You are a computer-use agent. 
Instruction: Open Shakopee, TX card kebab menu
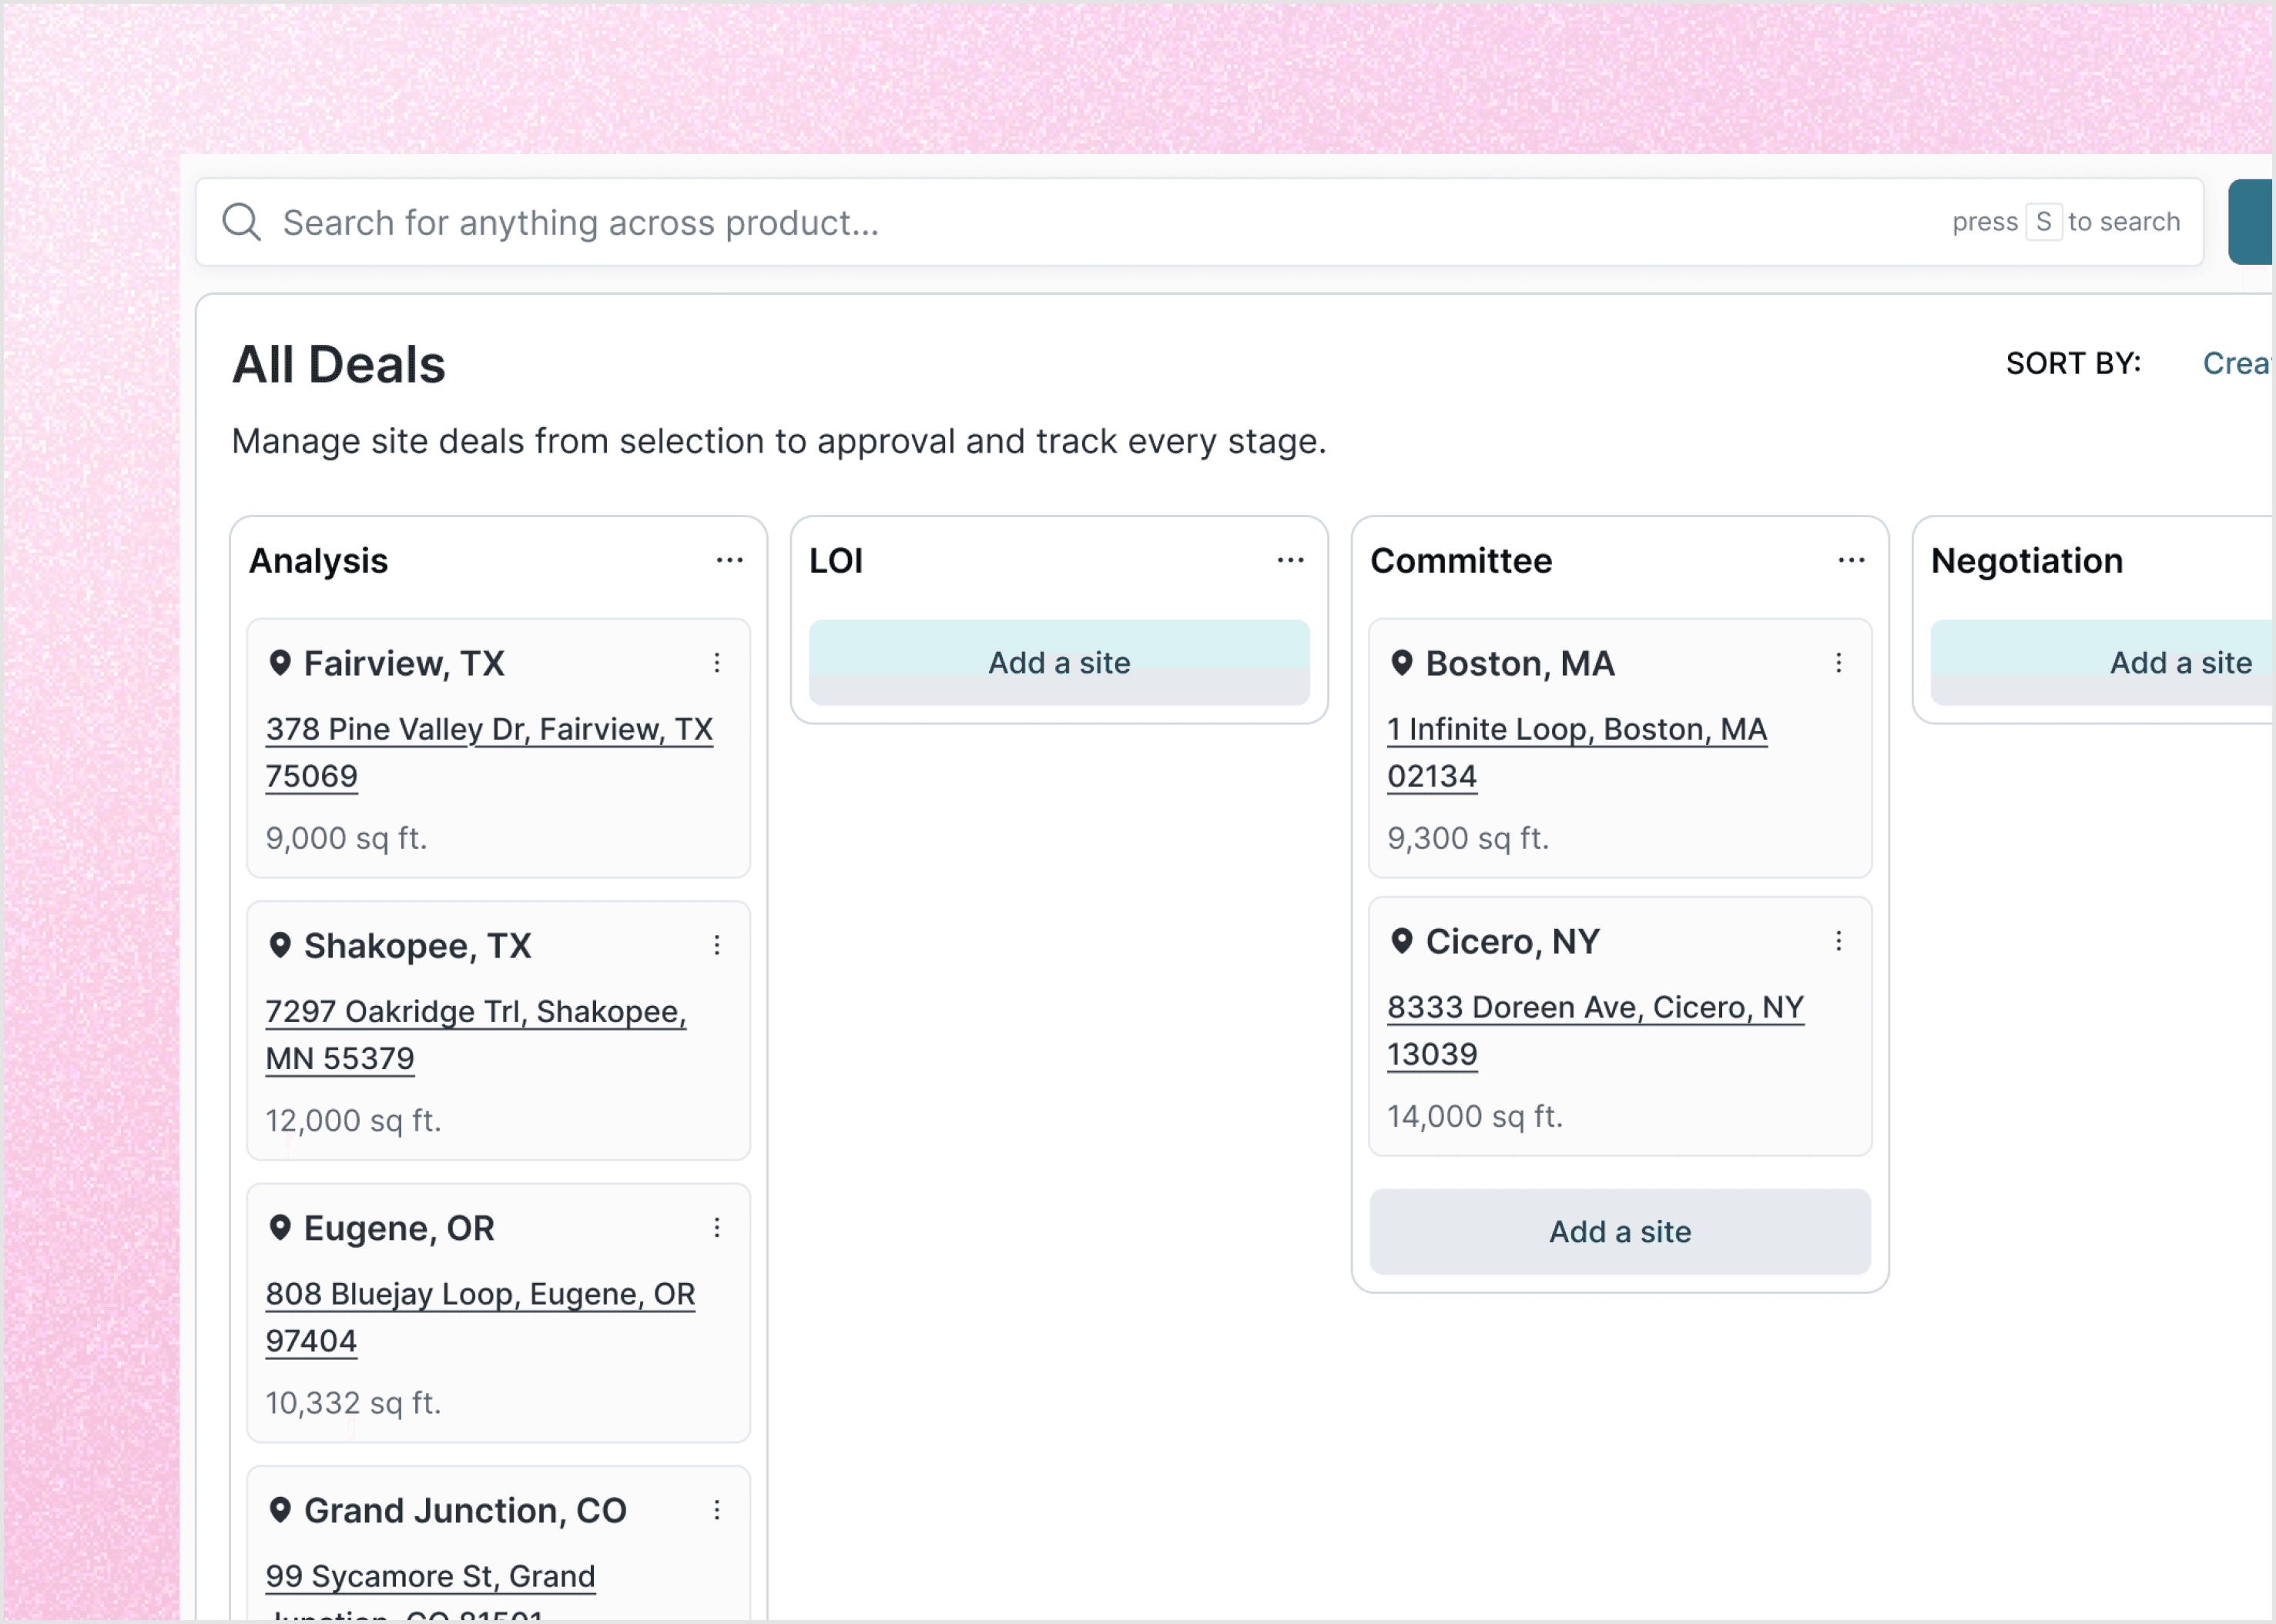(x=716, y=945)
